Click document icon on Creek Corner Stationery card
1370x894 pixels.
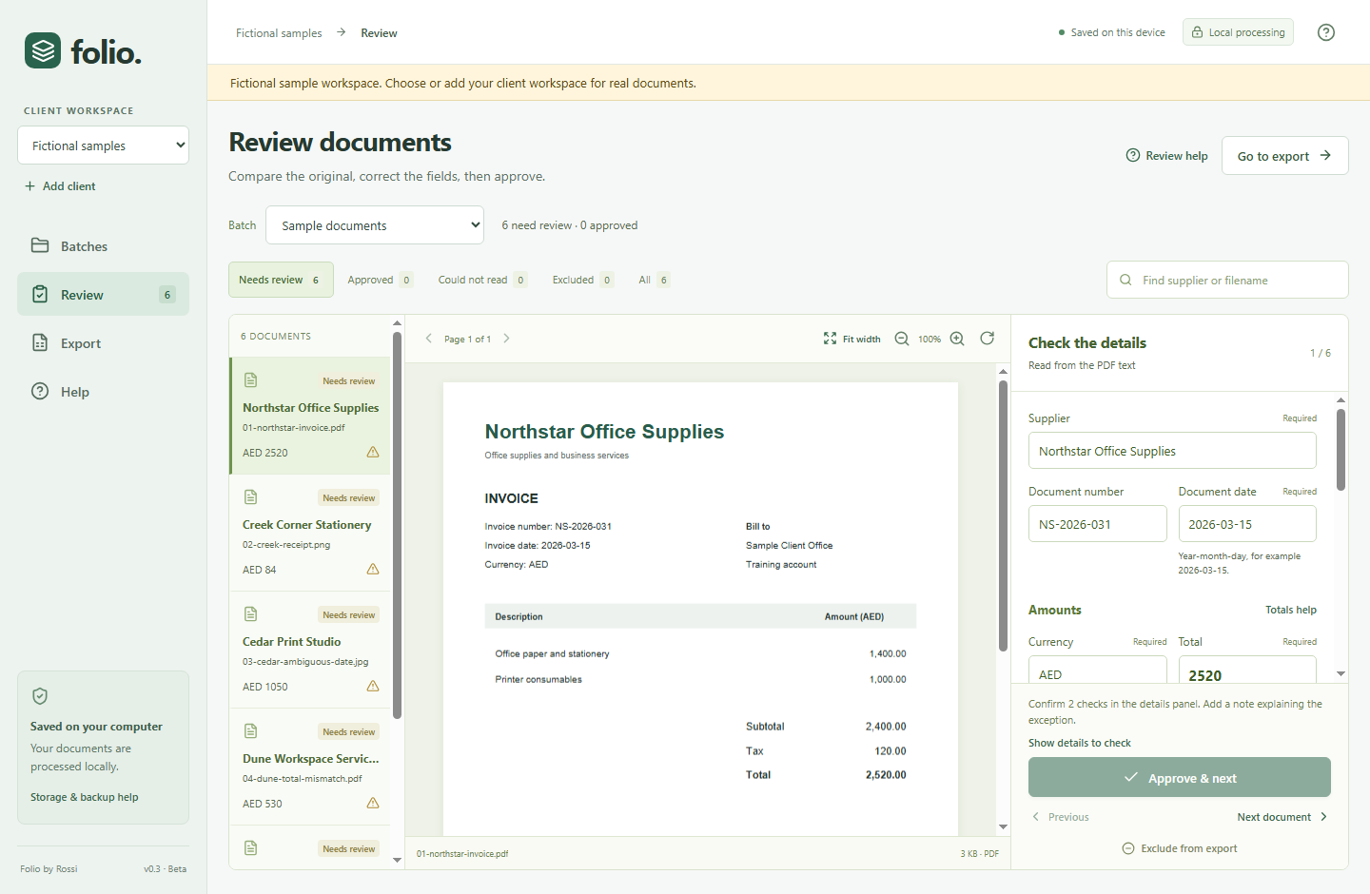[251, 496]
